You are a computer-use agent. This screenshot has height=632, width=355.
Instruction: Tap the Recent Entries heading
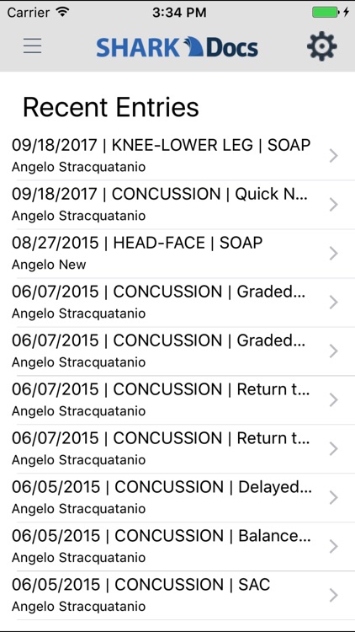[x=111, y=107]
